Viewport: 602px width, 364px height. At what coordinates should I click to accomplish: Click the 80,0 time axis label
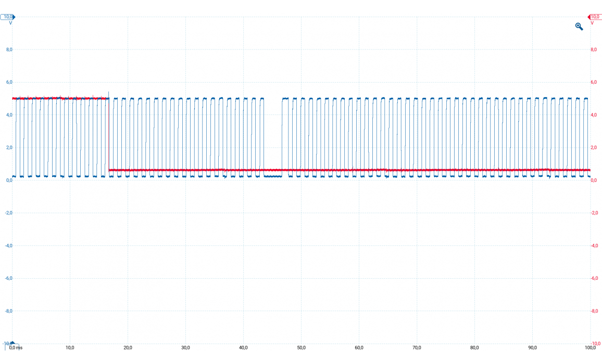(x=474, y=347)
